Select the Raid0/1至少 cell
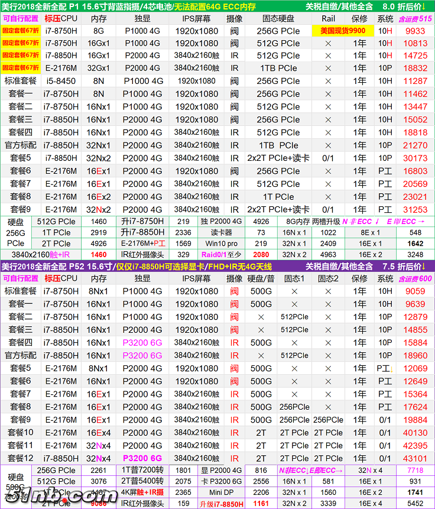This screenshot has width=435, height=509. (220, 255)
